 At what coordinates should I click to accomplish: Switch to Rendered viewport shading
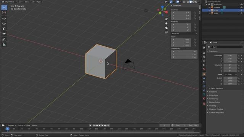pyautogui.click(x=196, y=2)
